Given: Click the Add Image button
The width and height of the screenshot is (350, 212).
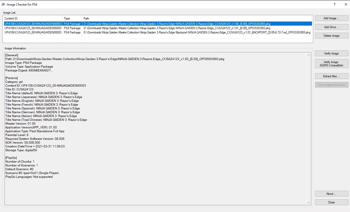Looking at the screenshot, I should 331,18.
